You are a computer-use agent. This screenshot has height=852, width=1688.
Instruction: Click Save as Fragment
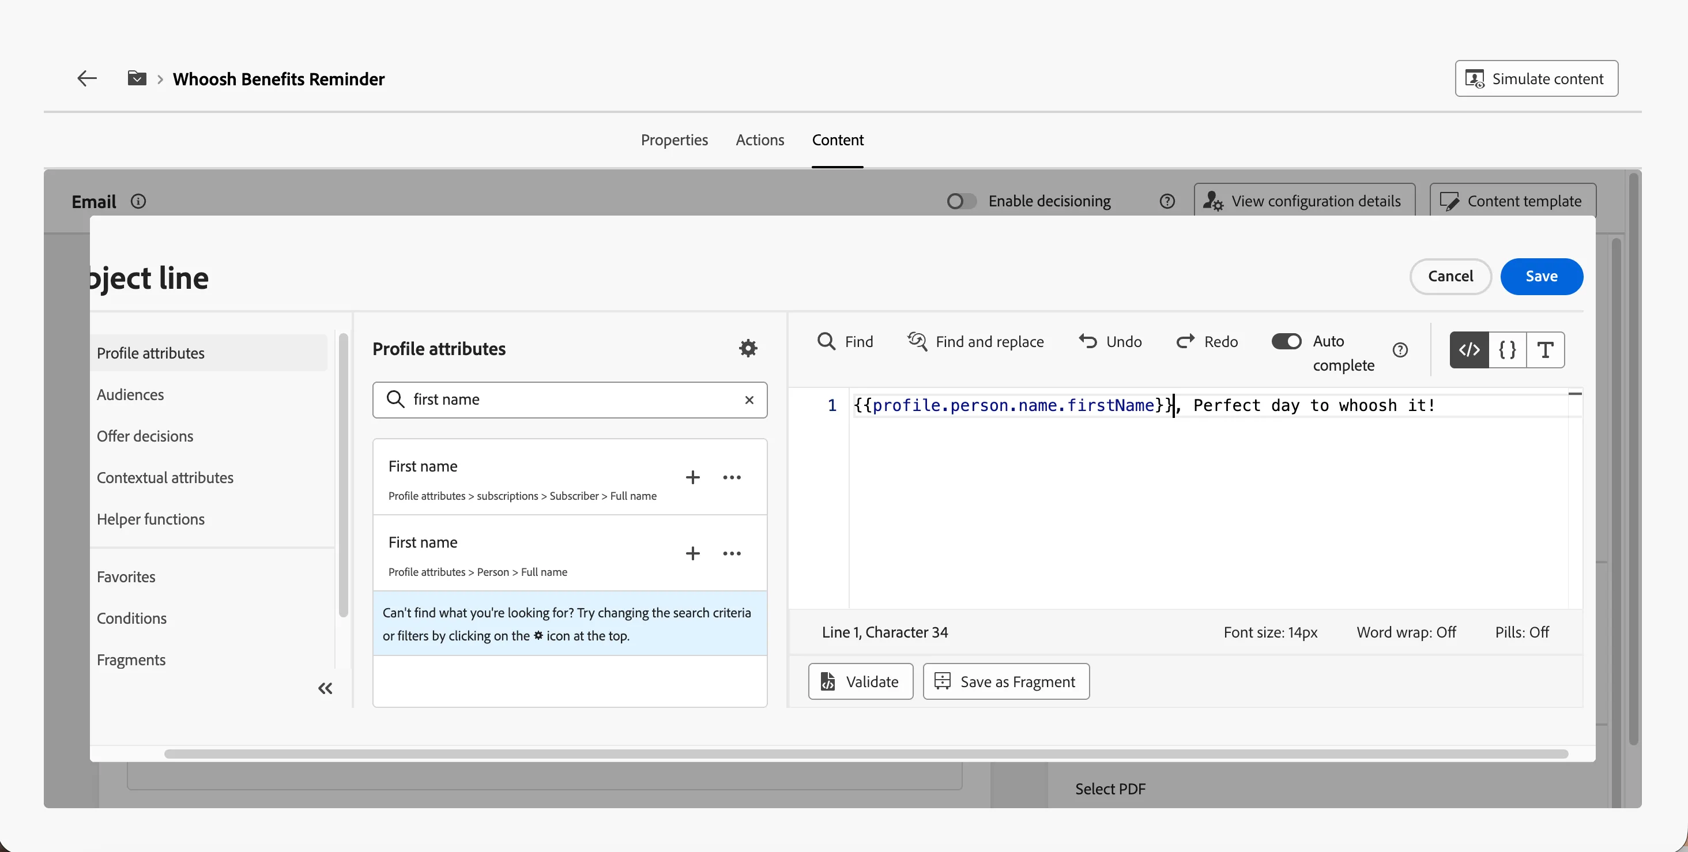[1006, 681]
